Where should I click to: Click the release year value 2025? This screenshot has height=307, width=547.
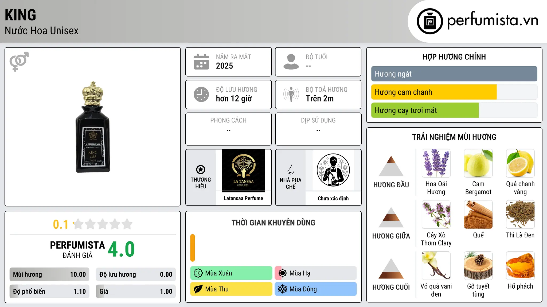[x=224, y=66]
